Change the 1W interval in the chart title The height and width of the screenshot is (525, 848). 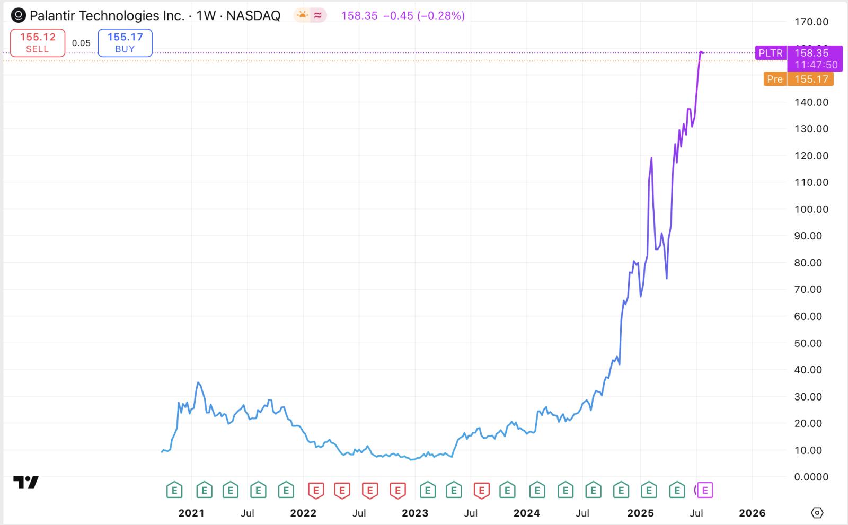click(206, 15)
